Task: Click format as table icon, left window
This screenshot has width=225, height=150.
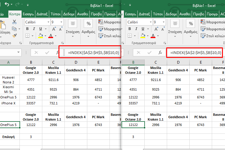Action: tap(101, 29)
